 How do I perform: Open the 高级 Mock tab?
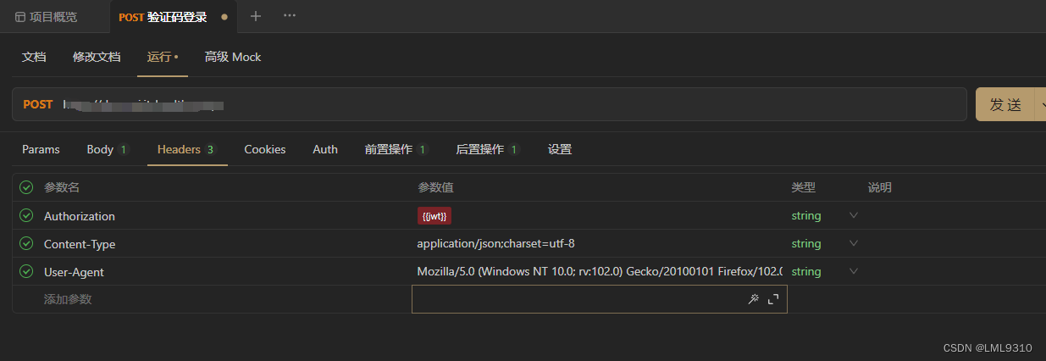pos(233,57)
